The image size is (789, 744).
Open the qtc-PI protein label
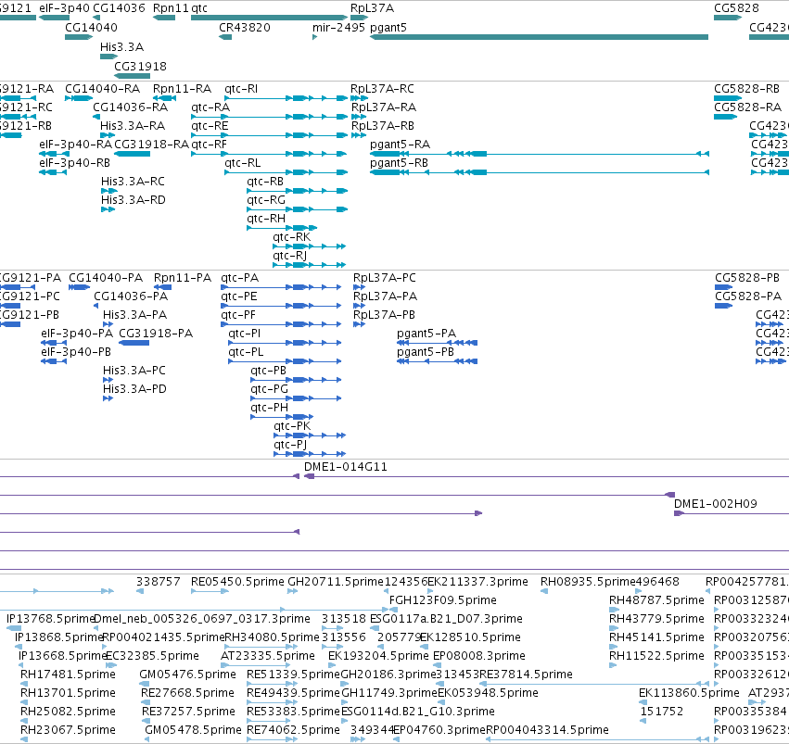(x=245, y=334)
